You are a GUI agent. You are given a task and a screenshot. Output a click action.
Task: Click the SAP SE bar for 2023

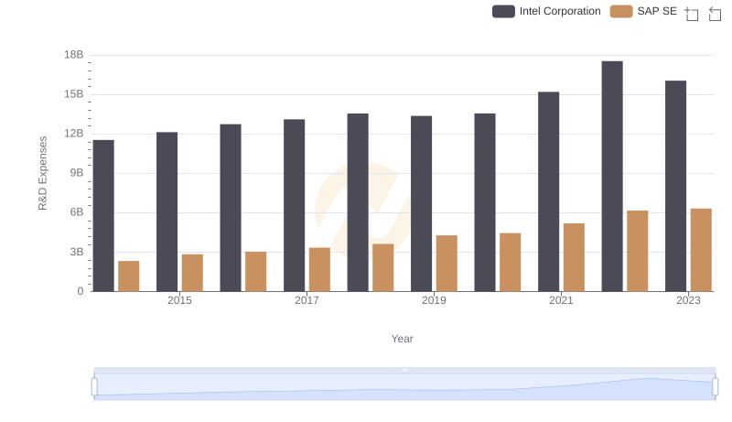point(701,250)
